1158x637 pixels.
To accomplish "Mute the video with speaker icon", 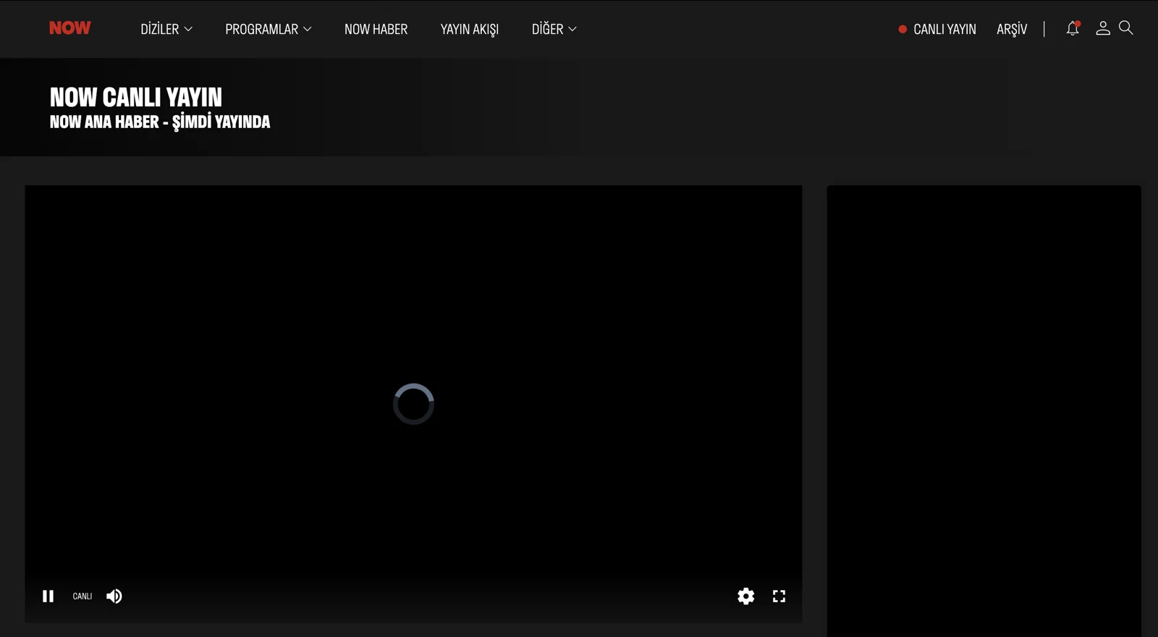I will [x=114, y=596].
